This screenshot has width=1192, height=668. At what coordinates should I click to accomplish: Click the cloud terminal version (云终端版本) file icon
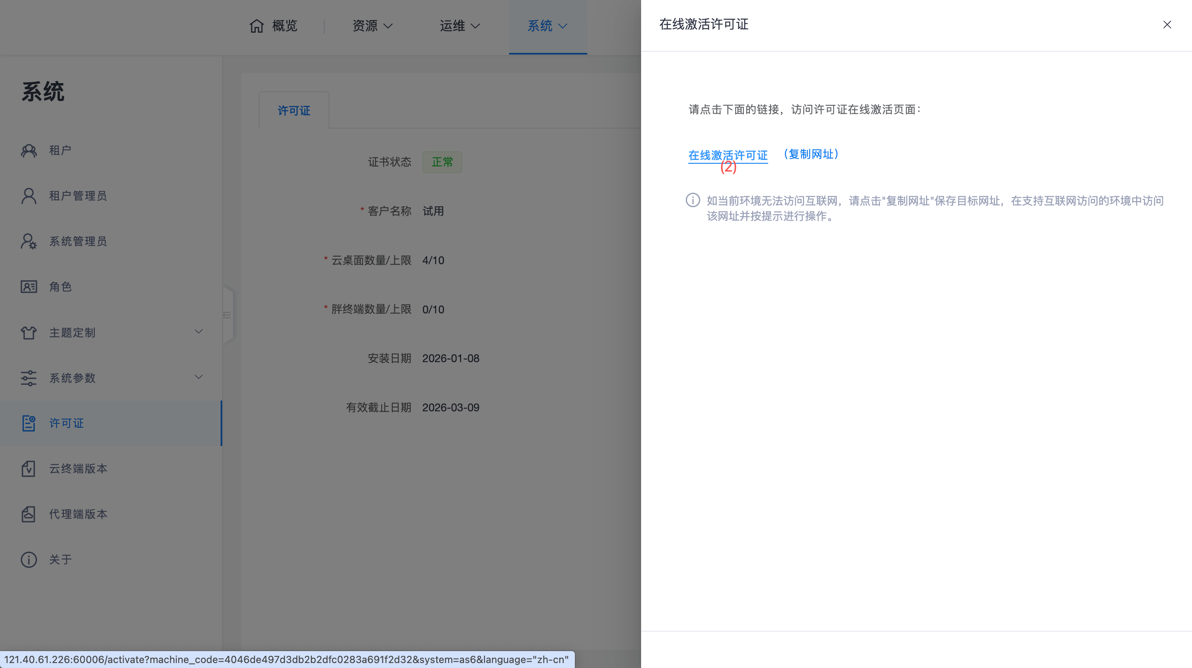[29, 469]
